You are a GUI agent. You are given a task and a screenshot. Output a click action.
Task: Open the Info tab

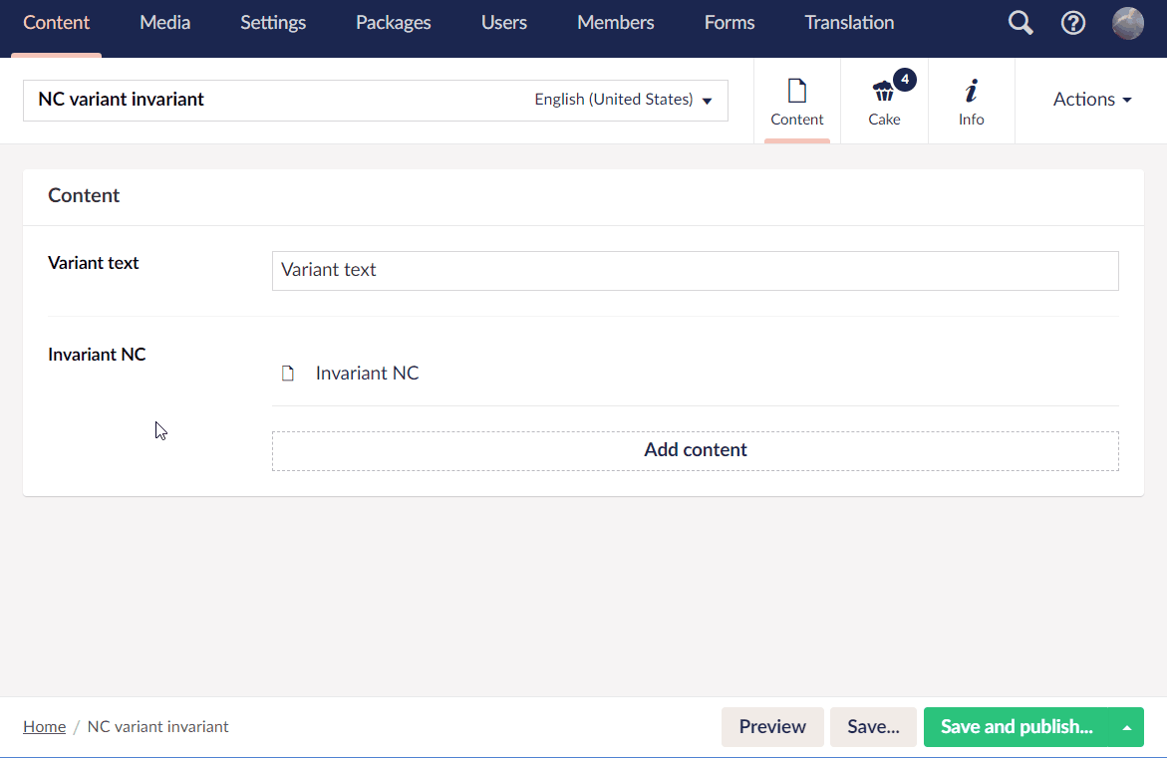(971, 100)
